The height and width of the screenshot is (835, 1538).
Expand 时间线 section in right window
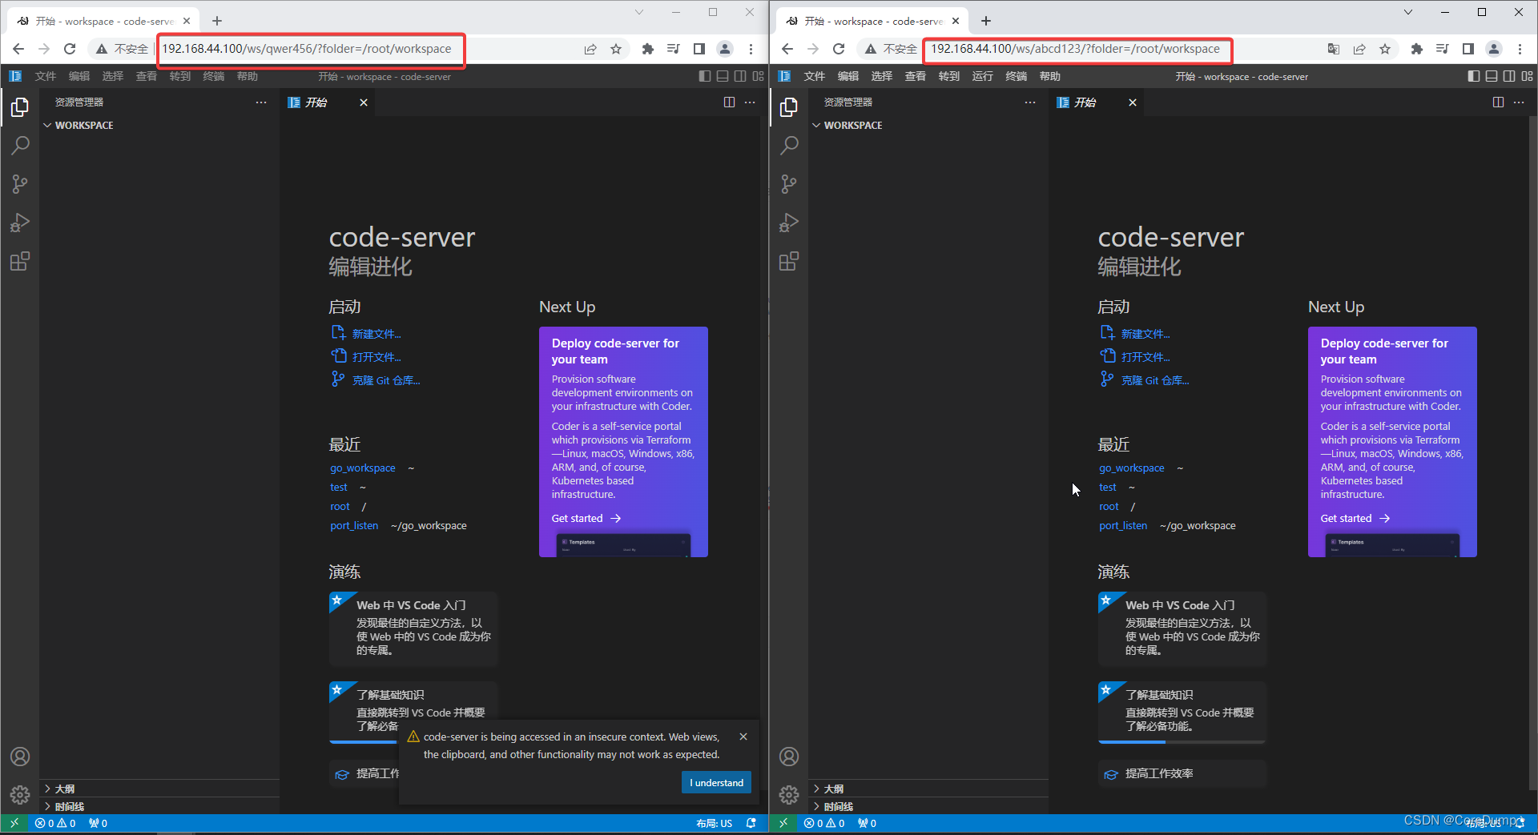click(x=928, y=806)
